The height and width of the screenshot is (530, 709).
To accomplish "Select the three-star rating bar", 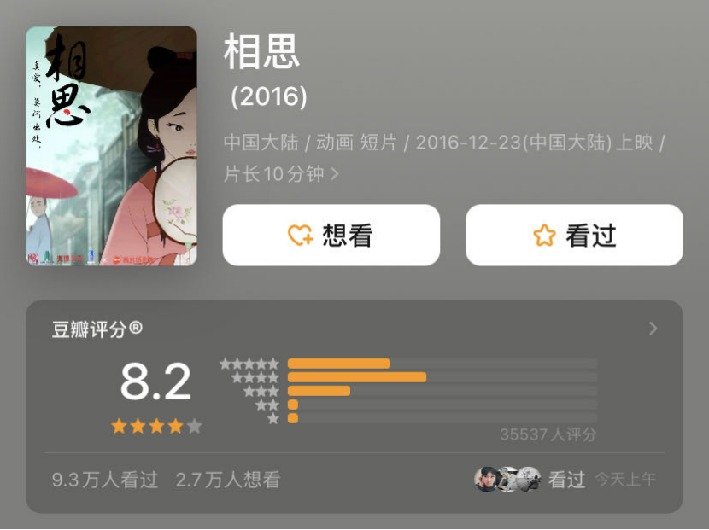I will 442,391.
